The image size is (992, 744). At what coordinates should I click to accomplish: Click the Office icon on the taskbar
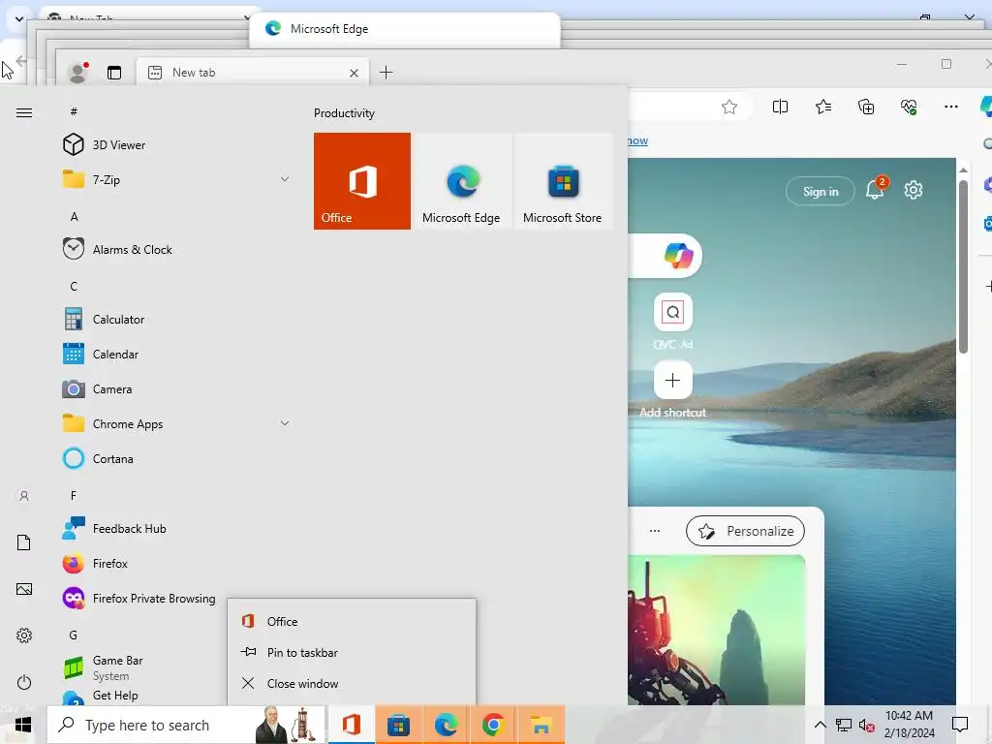(351, 725)
